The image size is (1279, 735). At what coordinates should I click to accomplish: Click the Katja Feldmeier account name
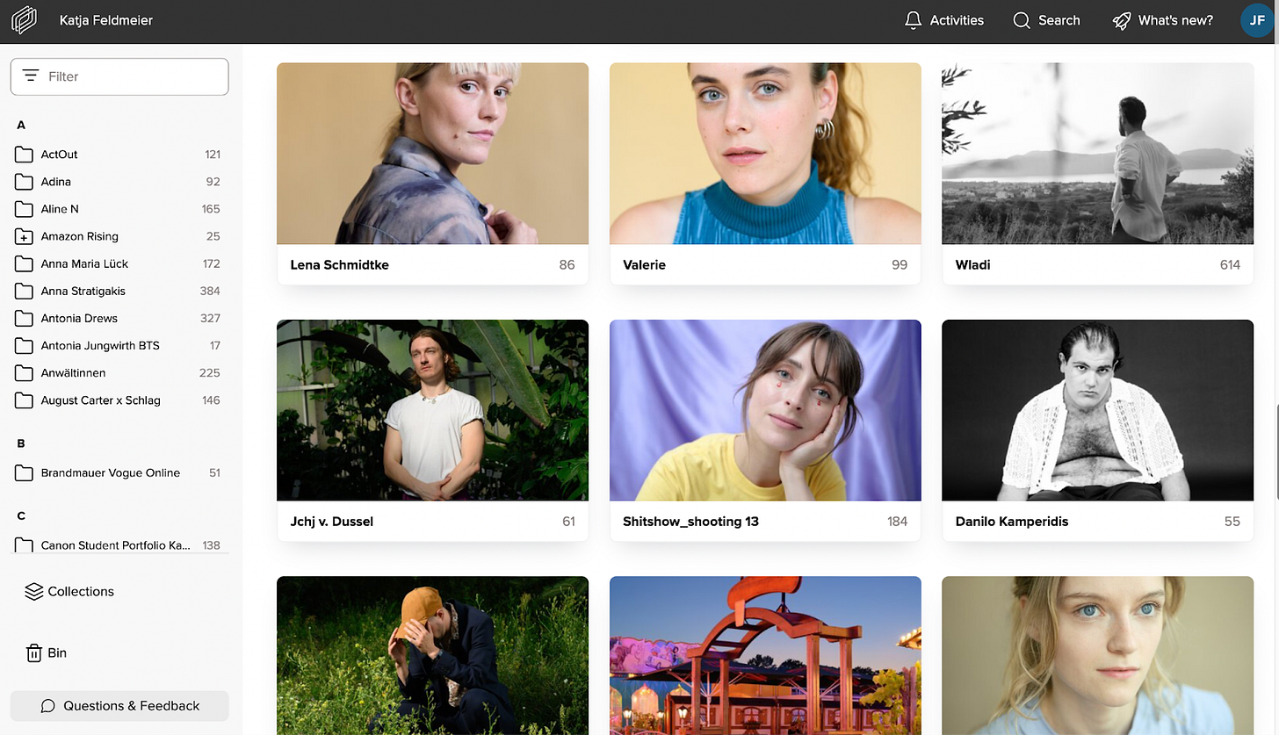(x=106, y=20)
